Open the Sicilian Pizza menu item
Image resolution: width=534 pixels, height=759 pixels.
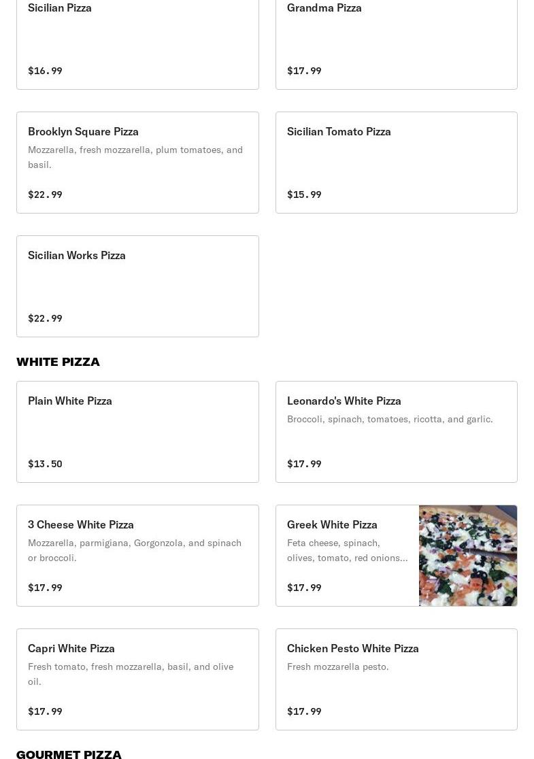coord(137,41)
